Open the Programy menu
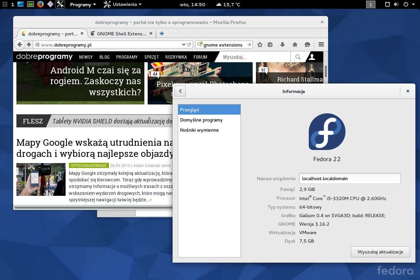Screen dimensions: 420x280 [83, 5]
